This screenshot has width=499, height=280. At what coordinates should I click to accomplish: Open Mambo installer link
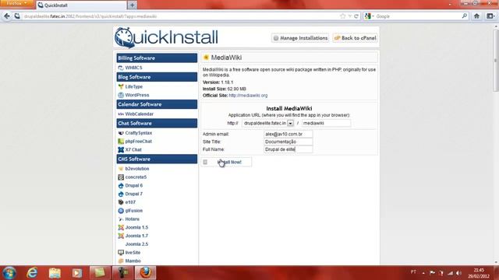pyautogui.click(x=133, y=261)
